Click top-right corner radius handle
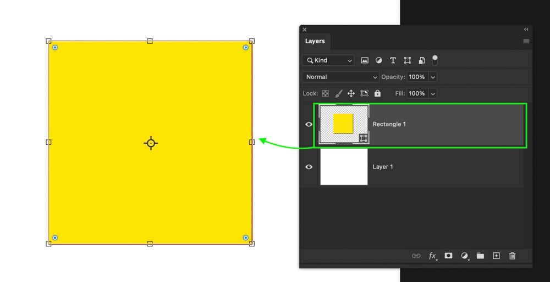Viewport: 550px width, 282px height. [x=245, y=47]
